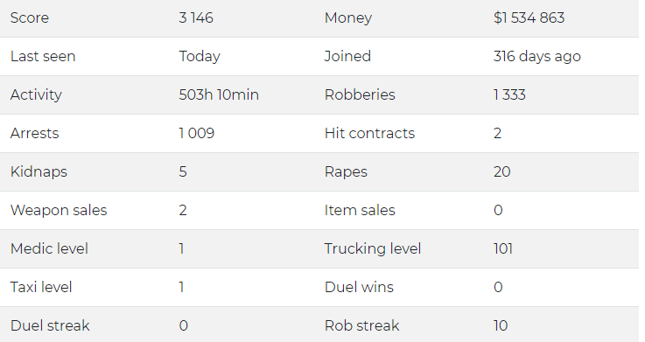
Task: Click the Last seen Today value
Action: [x=200, y=56]
